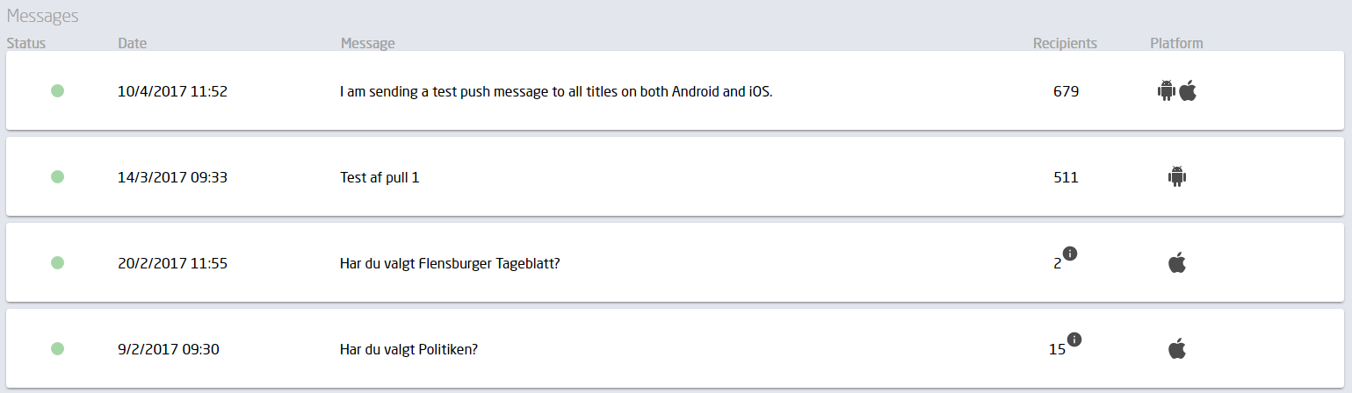This screenshot has width=1352, height=393.
Task: Click the Android icon in the 10/4/2017 row
Action: [1167, 90]
